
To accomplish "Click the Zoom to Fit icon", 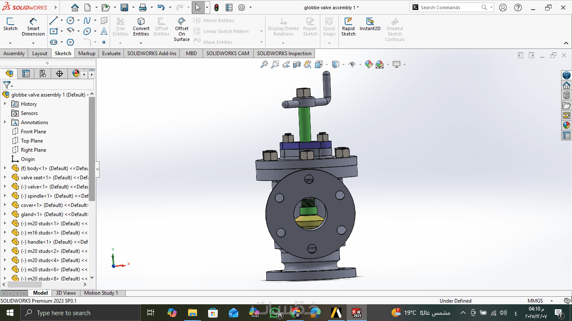I will point(264,64).
